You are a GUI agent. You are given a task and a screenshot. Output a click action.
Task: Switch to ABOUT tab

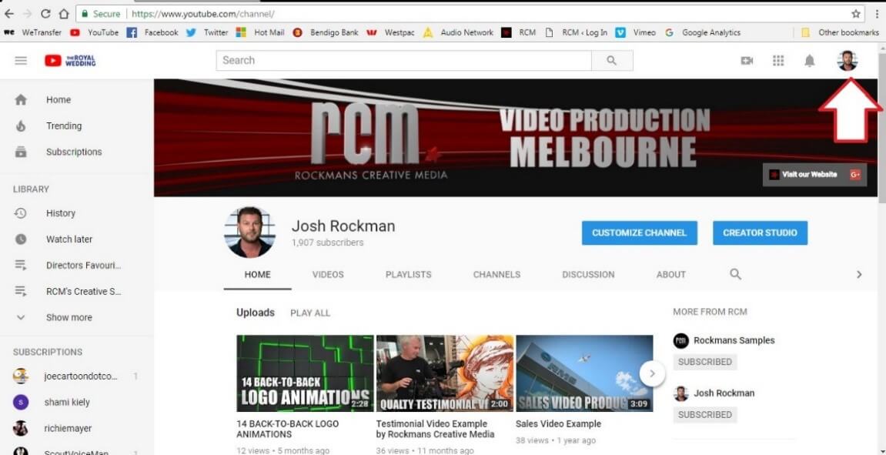[671, 275]
